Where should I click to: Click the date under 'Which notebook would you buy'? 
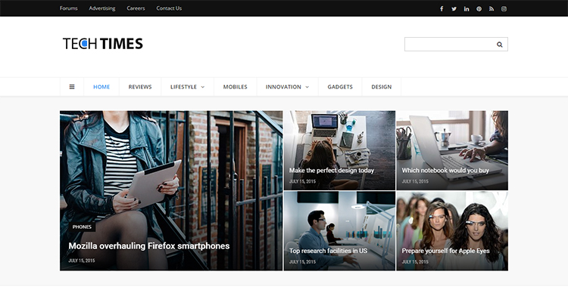tap(415, 181)
